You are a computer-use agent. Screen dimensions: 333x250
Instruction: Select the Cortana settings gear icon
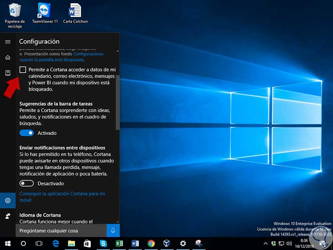pos(8,201)
